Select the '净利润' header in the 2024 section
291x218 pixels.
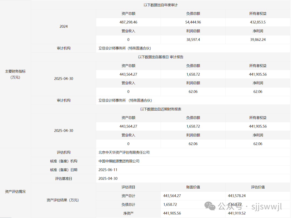pyautogui.click(x=258, y=31)
